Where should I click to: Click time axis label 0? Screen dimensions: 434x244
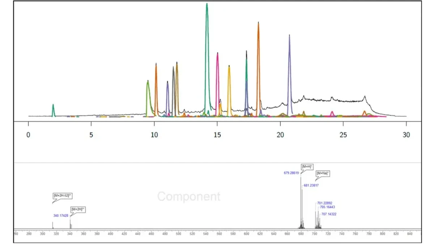point(29,135)
